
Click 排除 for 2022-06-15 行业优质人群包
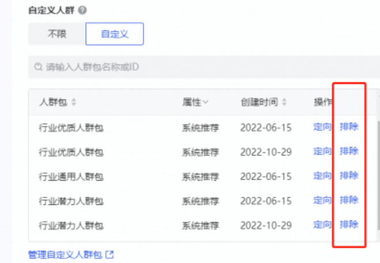[x=349, y=127]
